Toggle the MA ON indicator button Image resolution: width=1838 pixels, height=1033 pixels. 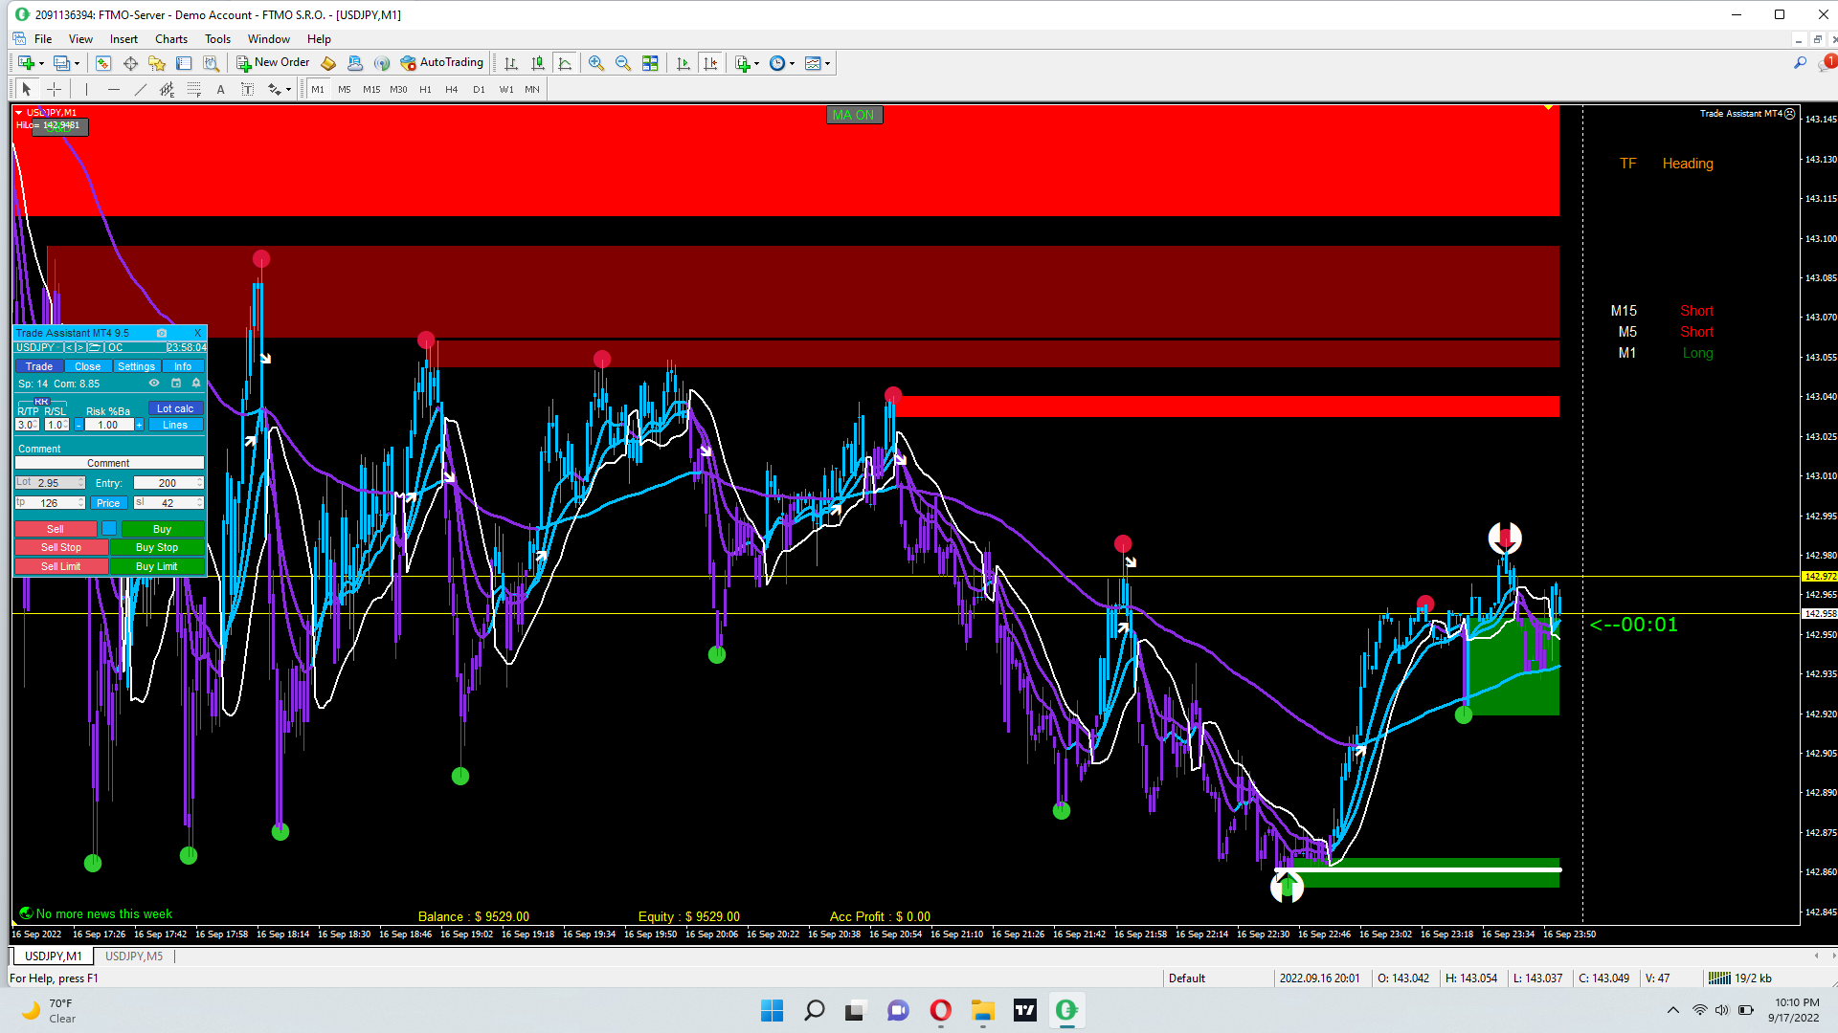pyautogui.click(x=853, y=115)
